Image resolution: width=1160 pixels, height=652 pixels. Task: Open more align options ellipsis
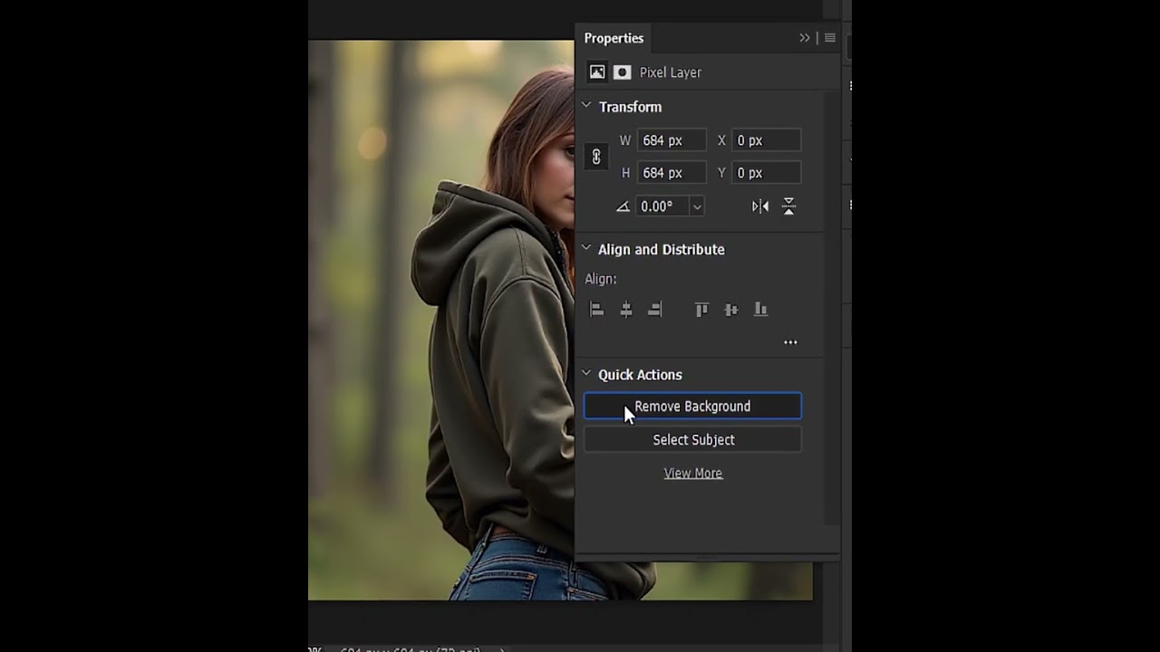[790, 342]
